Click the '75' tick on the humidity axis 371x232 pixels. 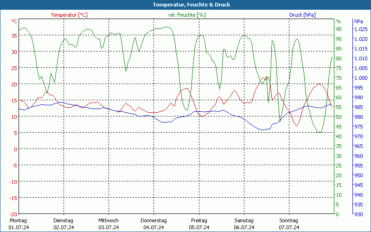point(339,68)
